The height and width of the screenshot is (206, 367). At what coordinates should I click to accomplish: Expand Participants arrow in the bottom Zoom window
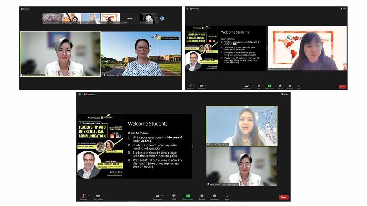[166, 196]
